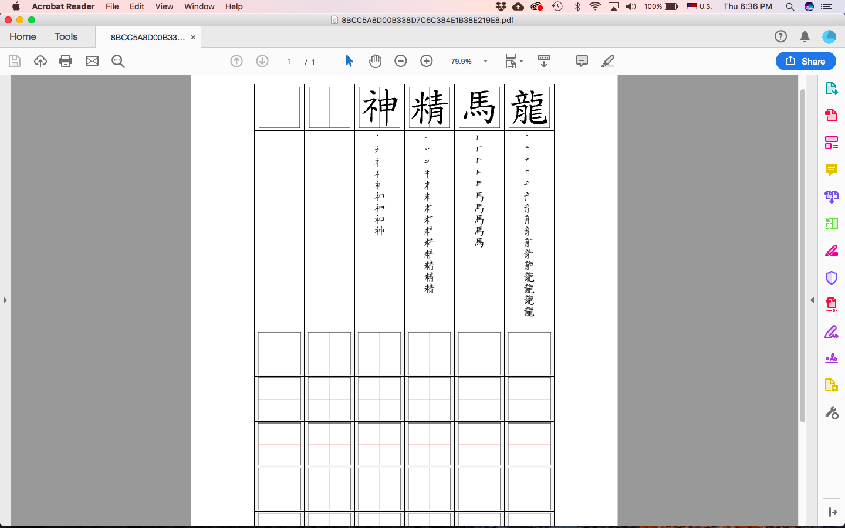
Task: Expand the left navigation pane arrow
Action: click(5, 300)
